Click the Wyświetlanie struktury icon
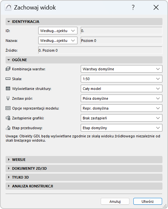 click(x=8, y=89)
